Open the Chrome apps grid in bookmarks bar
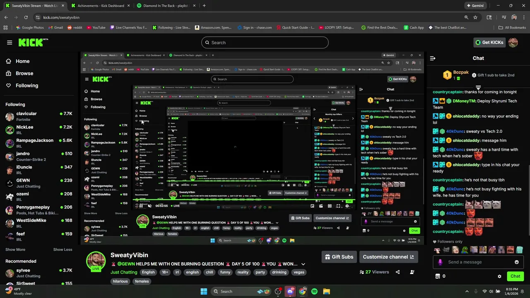The height and width of the screenshot is (298, 530). (x=5, y=28)
